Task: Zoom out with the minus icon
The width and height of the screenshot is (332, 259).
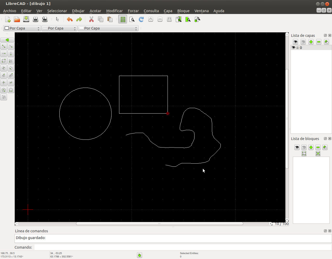Action: point(160,19)
